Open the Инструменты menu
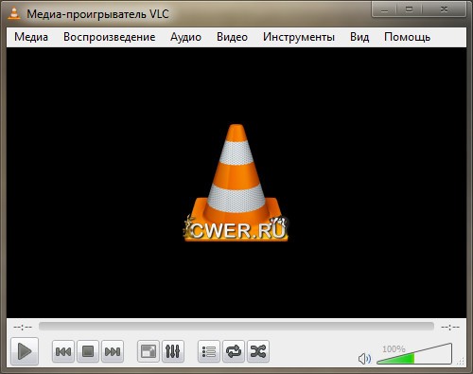 pos(299,37)
